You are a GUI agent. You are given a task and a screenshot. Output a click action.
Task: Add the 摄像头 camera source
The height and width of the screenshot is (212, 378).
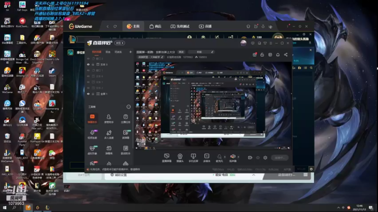[x=180, y=158]
